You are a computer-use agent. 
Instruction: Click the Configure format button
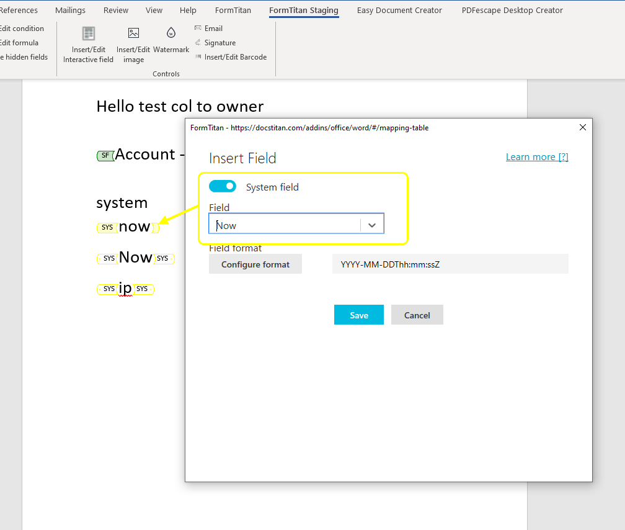point(255,264)
